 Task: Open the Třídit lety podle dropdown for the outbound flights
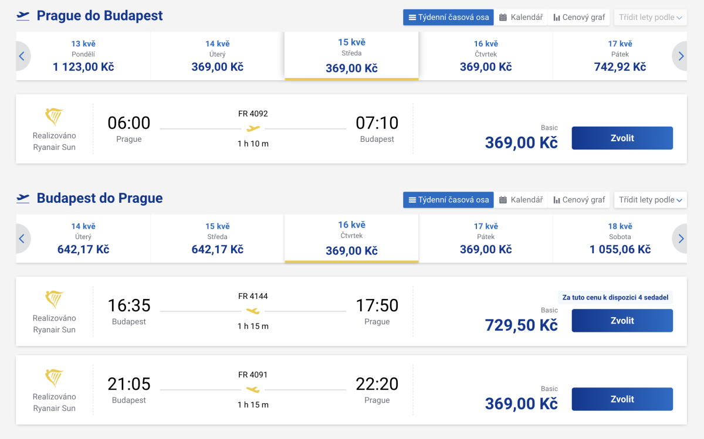pyautogui.click(x=650, y=17)
